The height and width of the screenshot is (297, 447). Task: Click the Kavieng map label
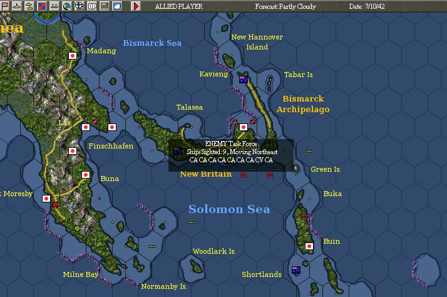coord(213,74)
